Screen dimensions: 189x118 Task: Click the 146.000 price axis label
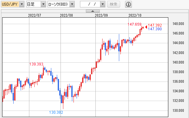tap(178, 33)
